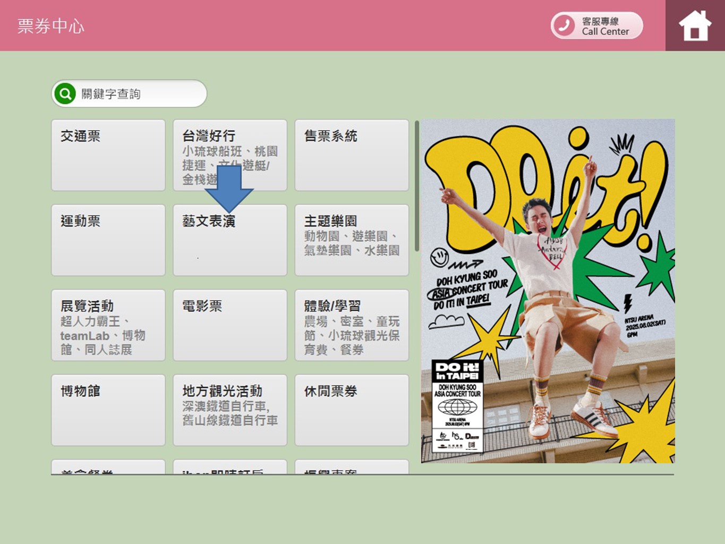Viewport: 725px width, 544px height.
Task: Tap the Call Center phone icon
Action: click(564, 25)
